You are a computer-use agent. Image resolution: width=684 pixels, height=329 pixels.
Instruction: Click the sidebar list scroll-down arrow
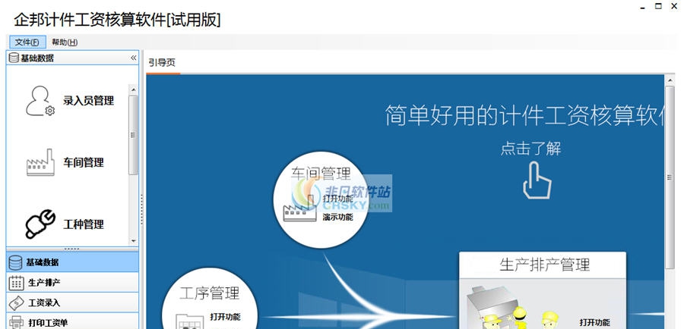click(x=134, y=240)
